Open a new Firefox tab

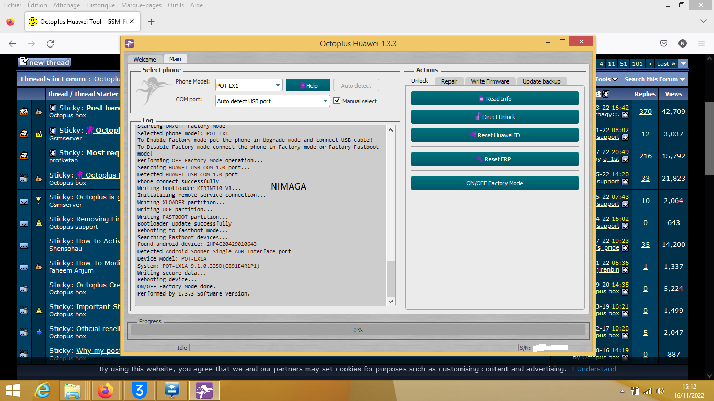[x=151, y=21]
